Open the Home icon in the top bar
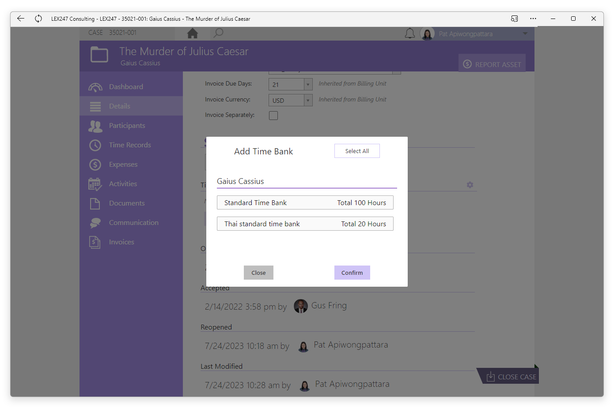 193,33
